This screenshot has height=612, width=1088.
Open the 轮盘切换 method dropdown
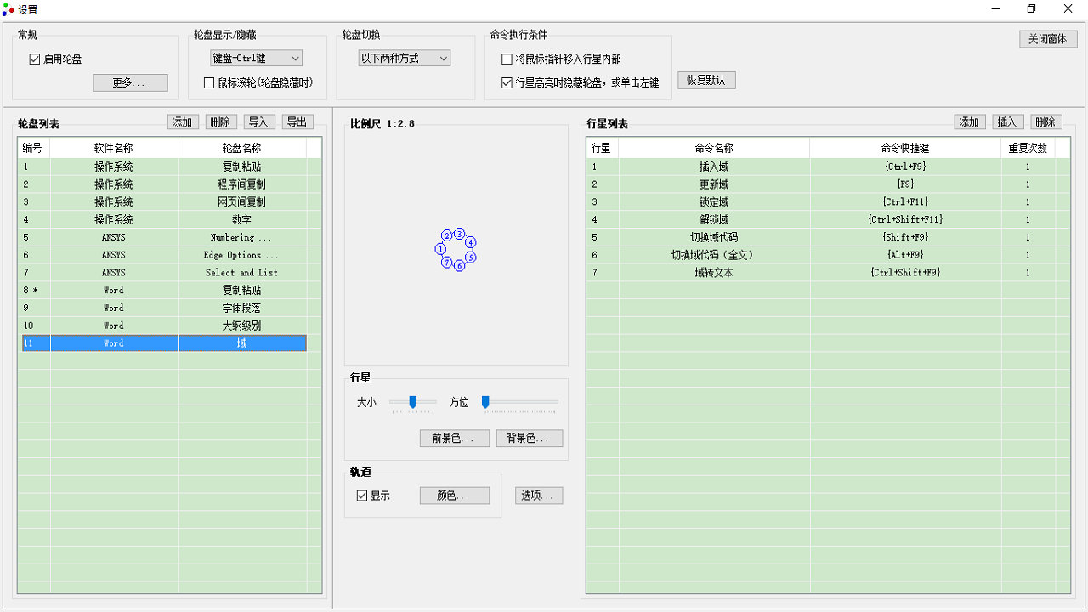point(404,58)
